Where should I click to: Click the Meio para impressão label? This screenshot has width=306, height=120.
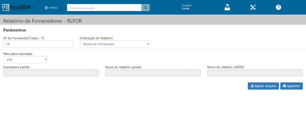tap(18, 54)
